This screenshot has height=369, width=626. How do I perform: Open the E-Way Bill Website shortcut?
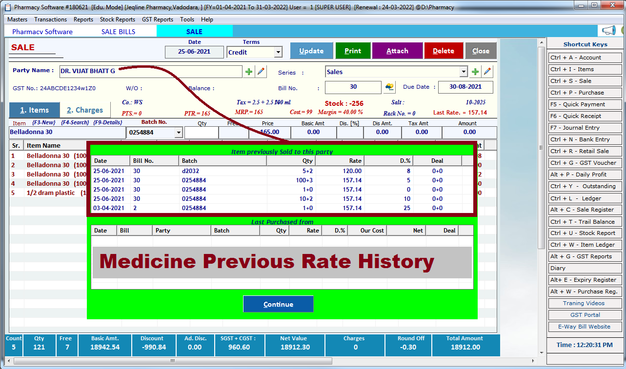coord(585,327)
